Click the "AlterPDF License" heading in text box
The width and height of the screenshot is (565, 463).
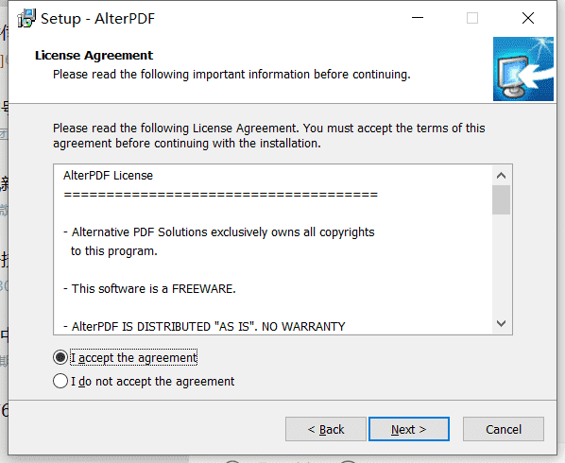pos(108,176)
